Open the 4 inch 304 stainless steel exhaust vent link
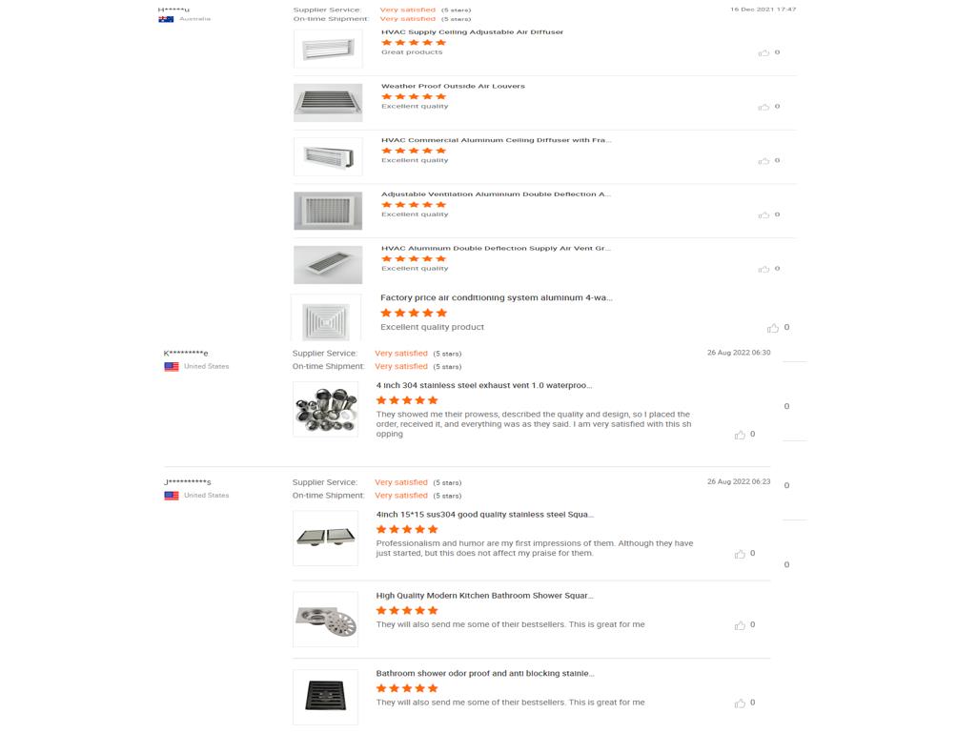Screen dimensions: 957x733 point(484,385)
